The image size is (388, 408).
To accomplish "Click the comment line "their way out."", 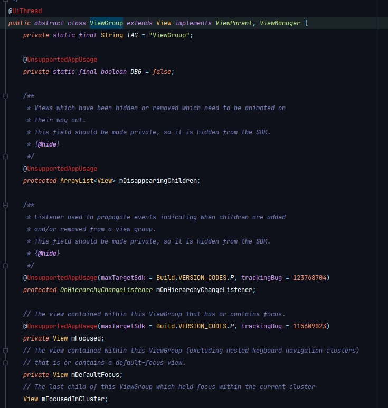I will click(60, 120).
